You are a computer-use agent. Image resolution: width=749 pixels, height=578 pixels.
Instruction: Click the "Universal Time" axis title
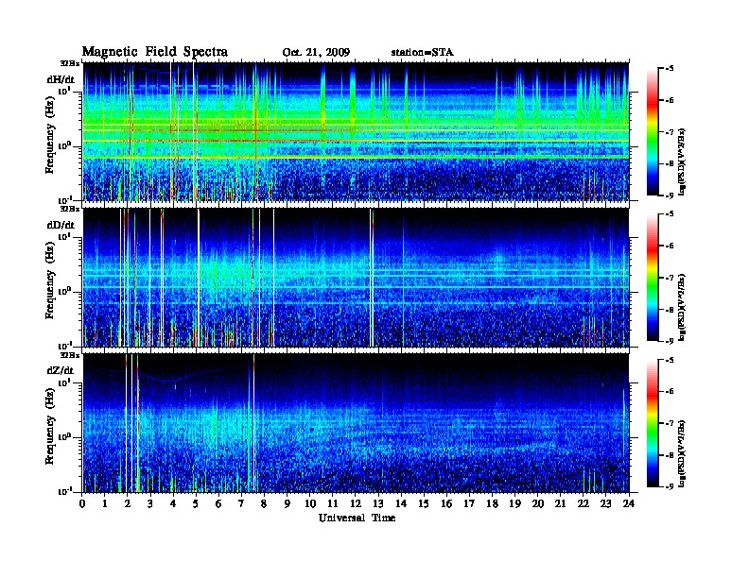point(357,518)
